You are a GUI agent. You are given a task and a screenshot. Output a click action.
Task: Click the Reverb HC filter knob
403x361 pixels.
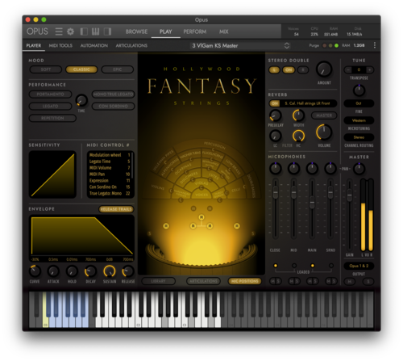(x=298, y=136)
